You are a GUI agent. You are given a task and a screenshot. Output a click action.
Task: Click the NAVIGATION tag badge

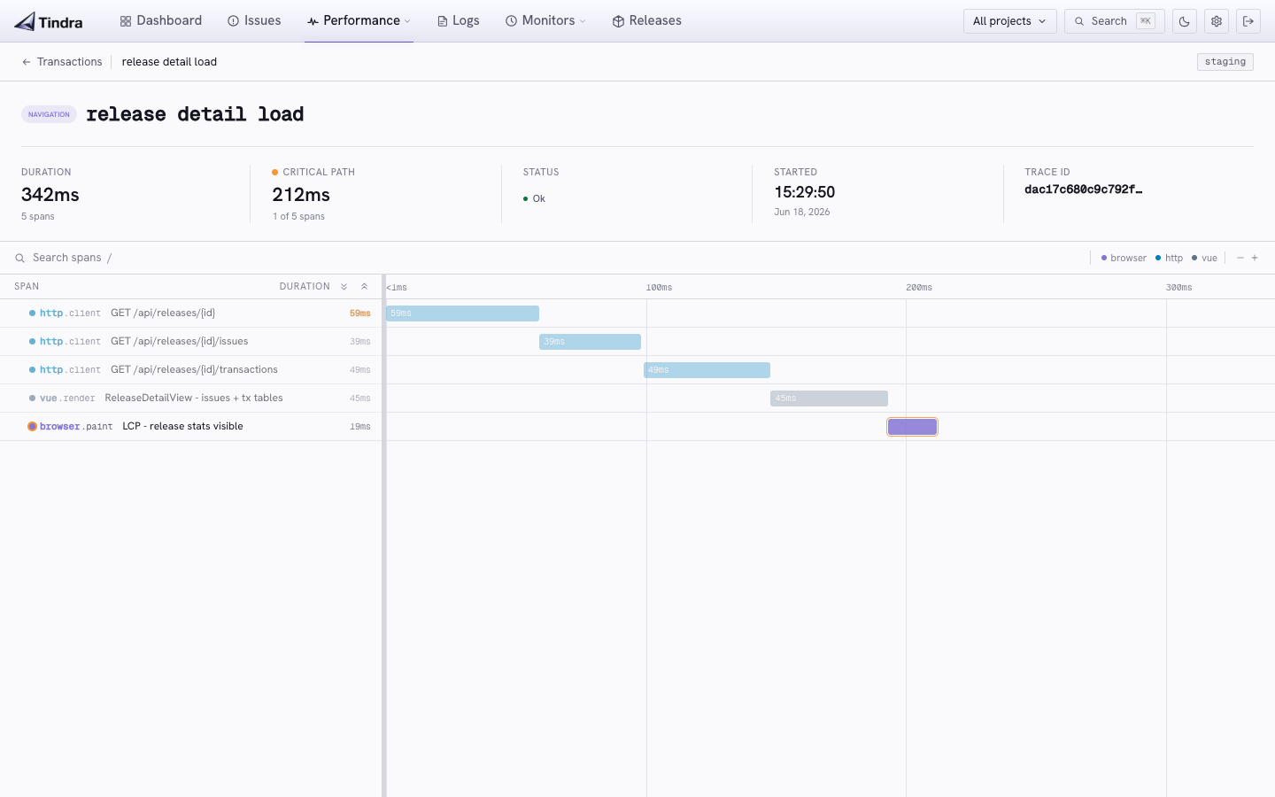coord(49,114)
